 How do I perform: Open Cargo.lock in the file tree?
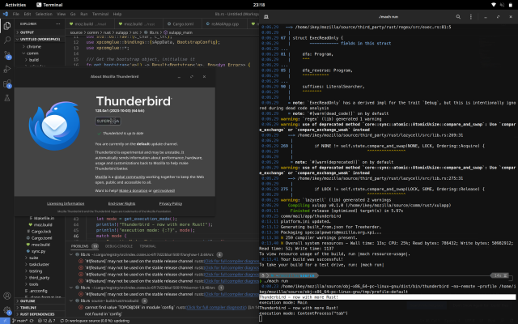tap(41, 232)
